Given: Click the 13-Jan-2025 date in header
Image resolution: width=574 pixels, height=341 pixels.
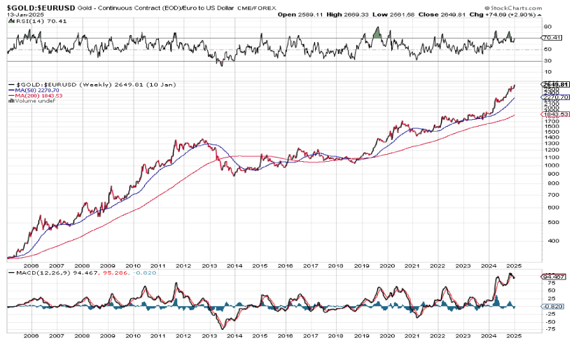Looking at the screenshot, I should click(x=21, y=13).
